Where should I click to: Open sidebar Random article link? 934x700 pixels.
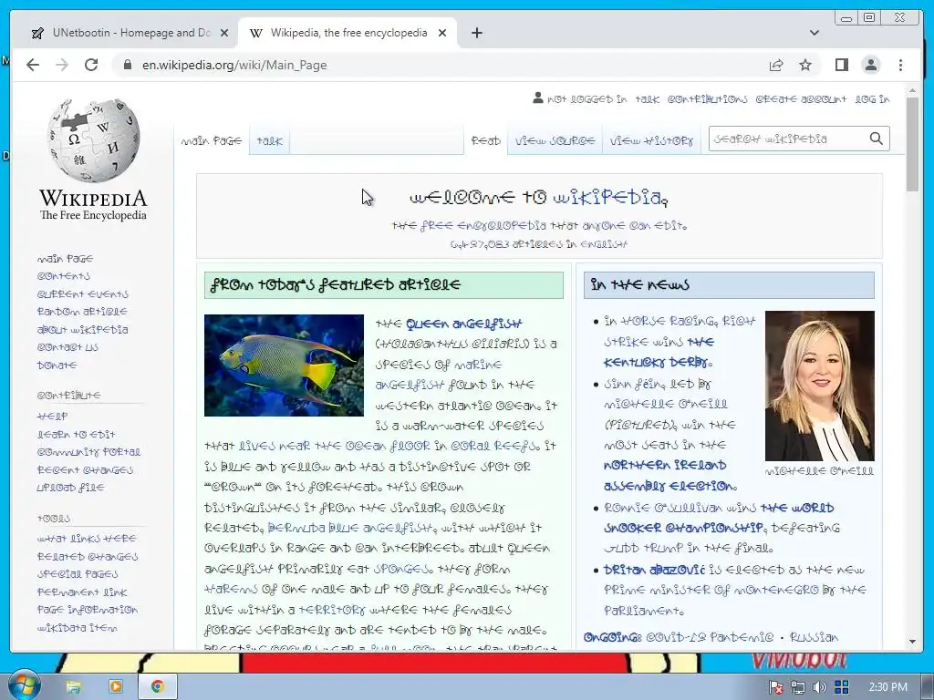click(x=81, y=312)
